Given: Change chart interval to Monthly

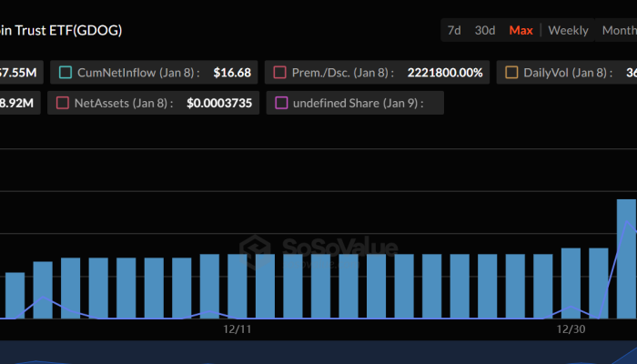Looking at the screenshot, I should pos(619,30).
